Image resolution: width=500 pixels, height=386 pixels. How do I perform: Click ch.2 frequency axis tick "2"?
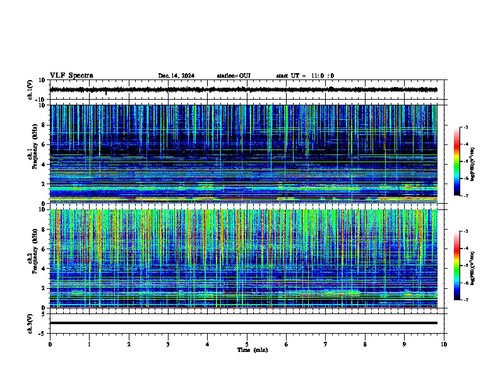coord(44,288)
